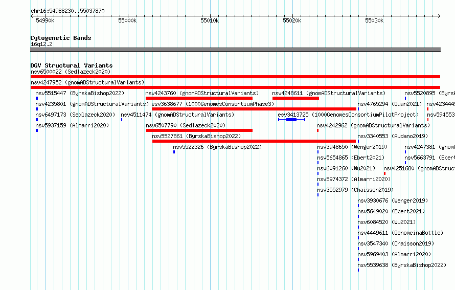Click the Cytogenetic Bands track title
The image size is (455, 290).
click(61, 38)
